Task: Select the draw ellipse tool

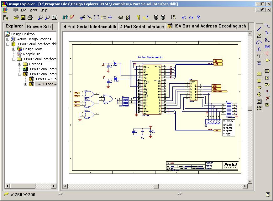Action: (x=259, y=88)
